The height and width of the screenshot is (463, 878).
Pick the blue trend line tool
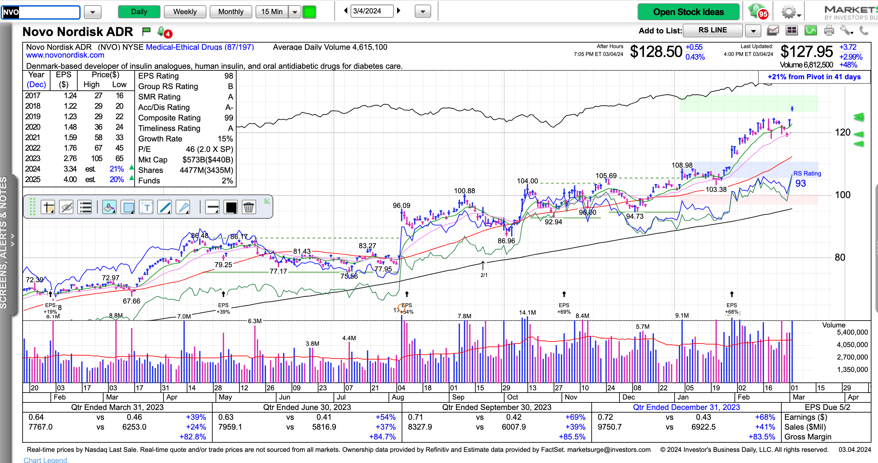tap(164, 207)
